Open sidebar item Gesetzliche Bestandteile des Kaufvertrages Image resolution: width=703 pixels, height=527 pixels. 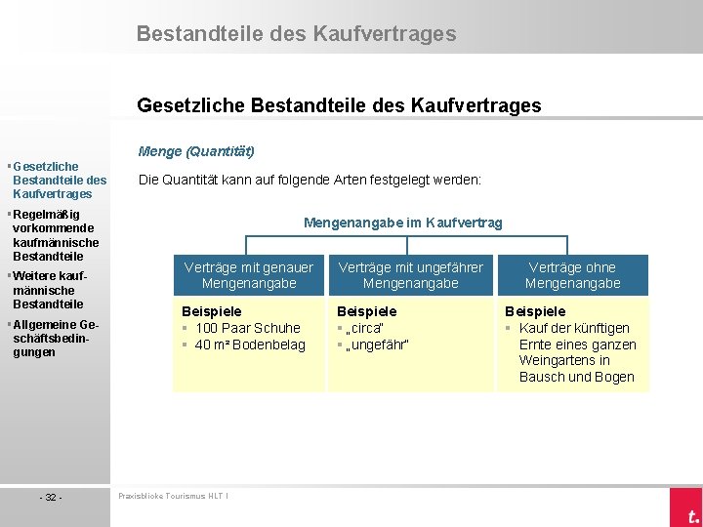click(60, 181)
